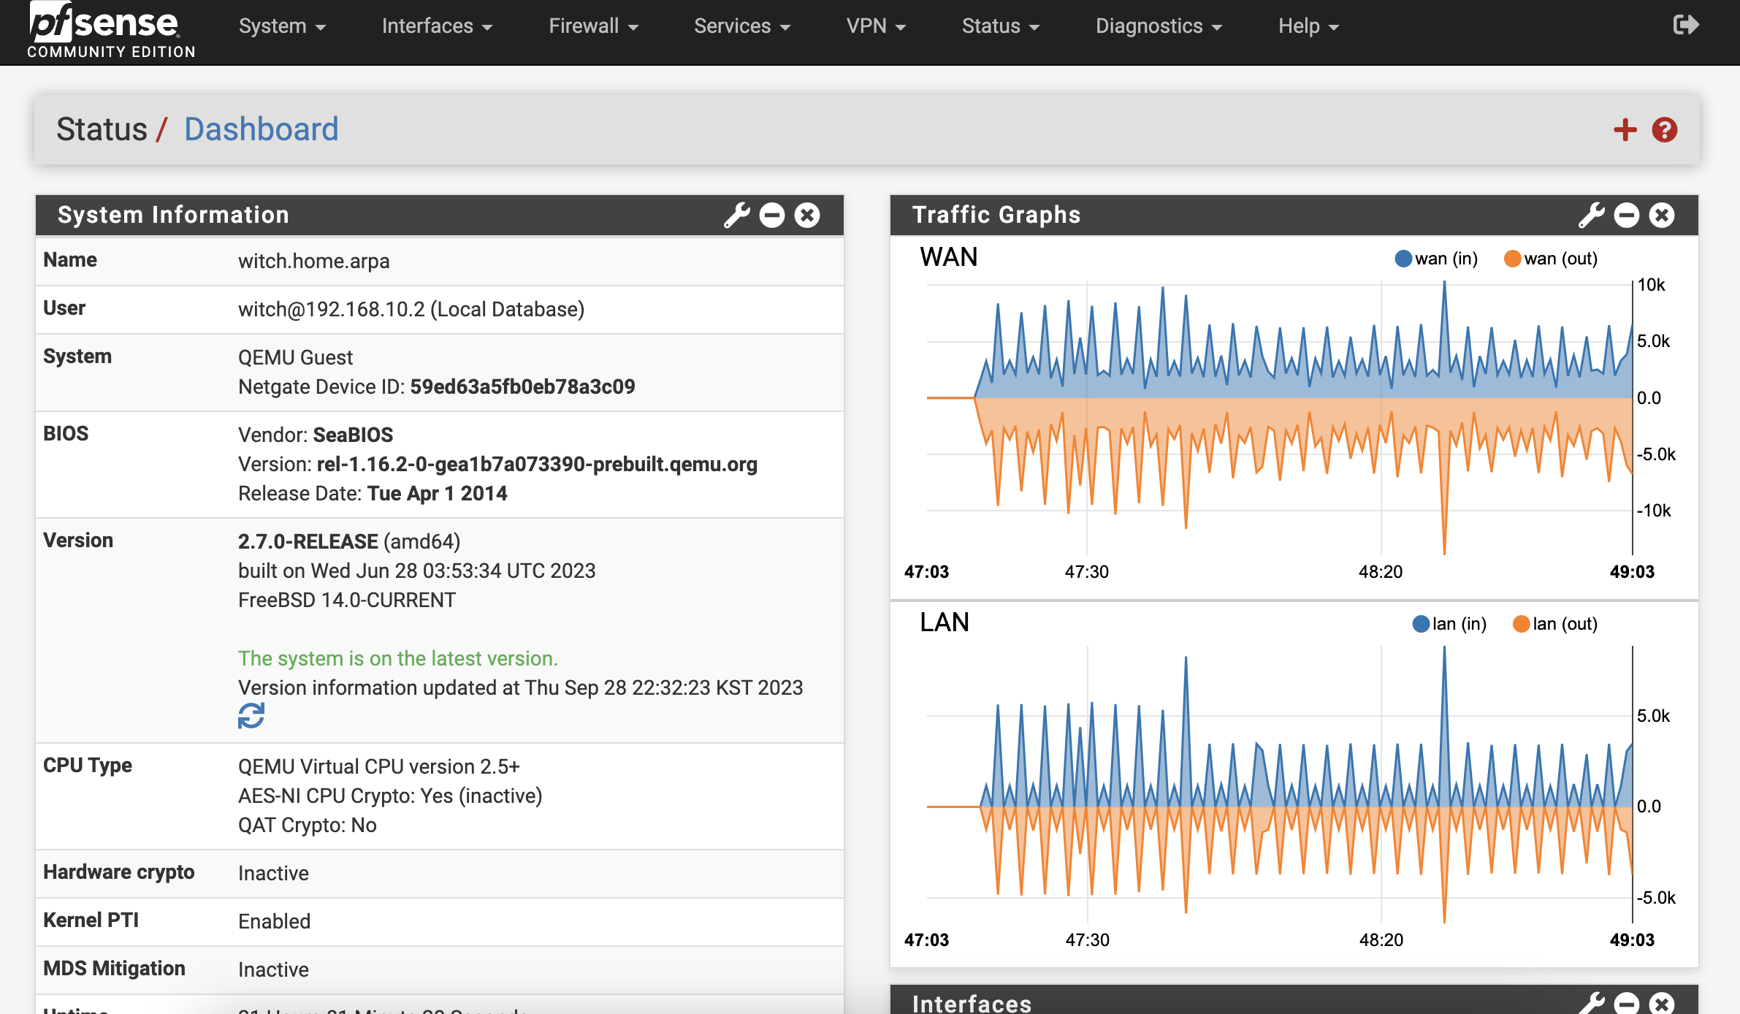Click the logout icon at top right
Screen dimensions: 1740x1014
tap(1685, 24)
